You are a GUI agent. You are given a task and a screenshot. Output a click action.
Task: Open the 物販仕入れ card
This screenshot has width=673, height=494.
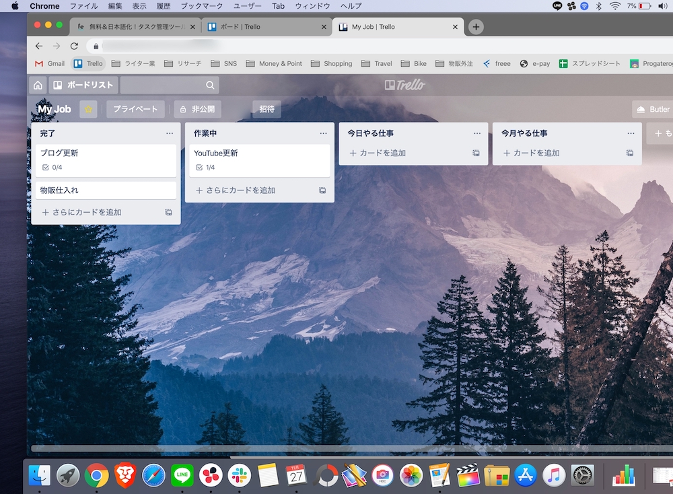coord(106,190)
